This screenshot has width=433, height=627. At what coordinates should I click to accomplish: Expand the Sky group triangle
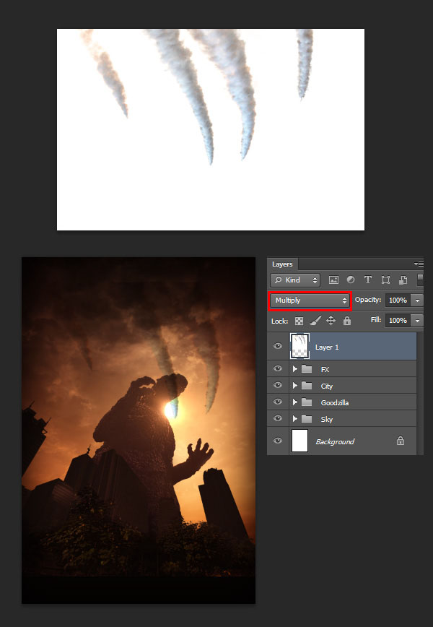[294, 419]
